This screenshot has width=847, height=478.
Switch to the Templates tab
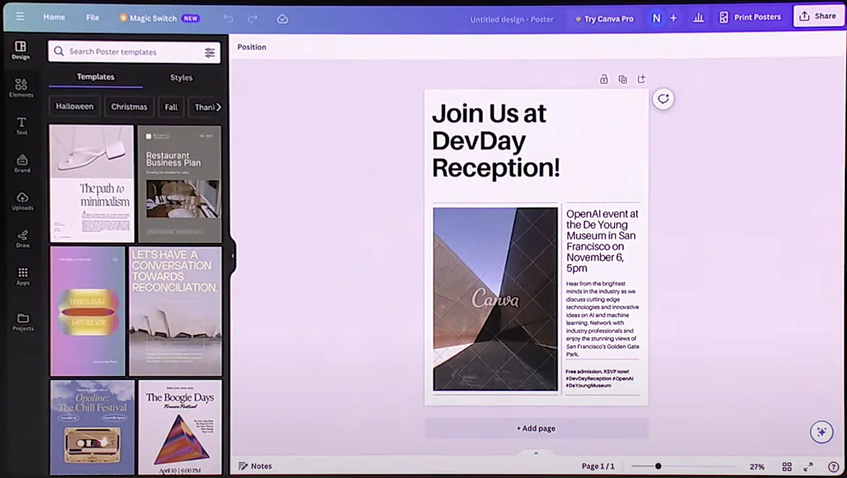pyautogui.click(x=95, y=77)
